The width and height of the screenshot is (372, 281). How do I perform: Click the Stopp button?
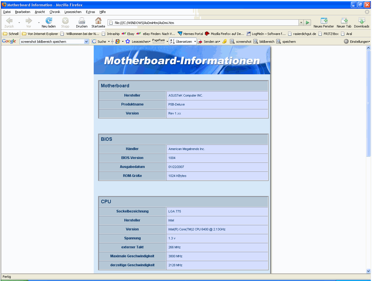(65, 22)
